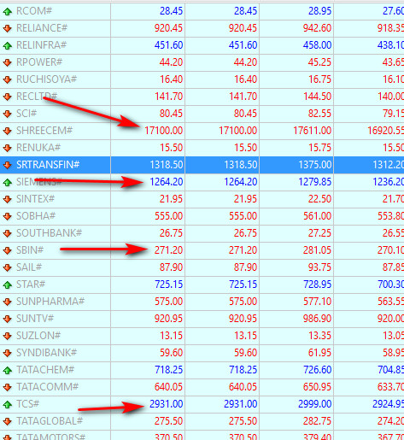
Task: Click the green up arrow beside TATACHEM#
Action: coord(8,370)
